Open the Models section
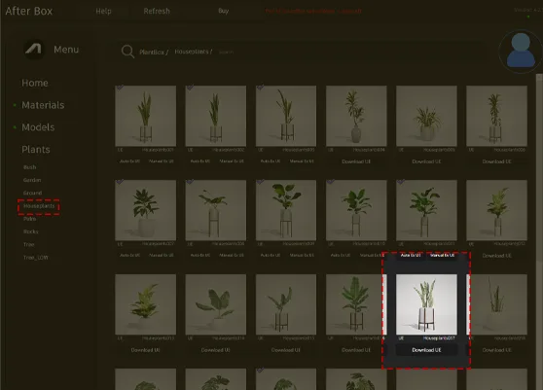 click(38, 127)
